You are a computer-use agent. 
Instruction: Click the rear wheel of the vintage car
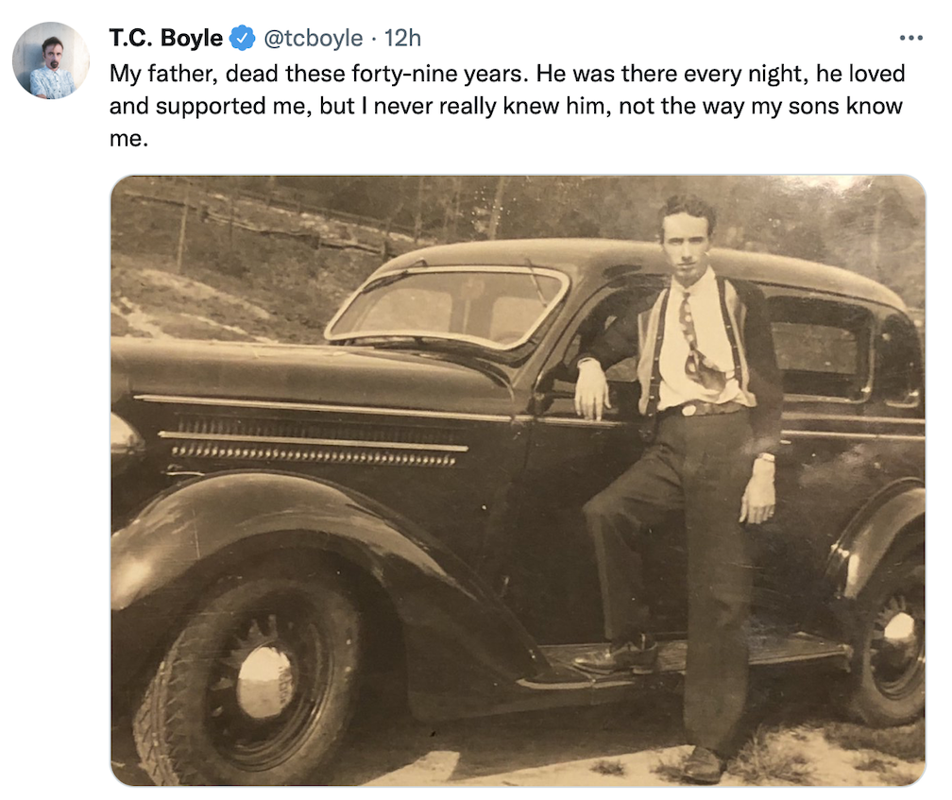tap(892, 640)
